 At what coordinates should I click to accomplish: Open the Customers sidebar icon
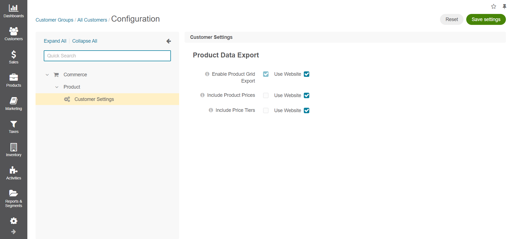[13, 31]
